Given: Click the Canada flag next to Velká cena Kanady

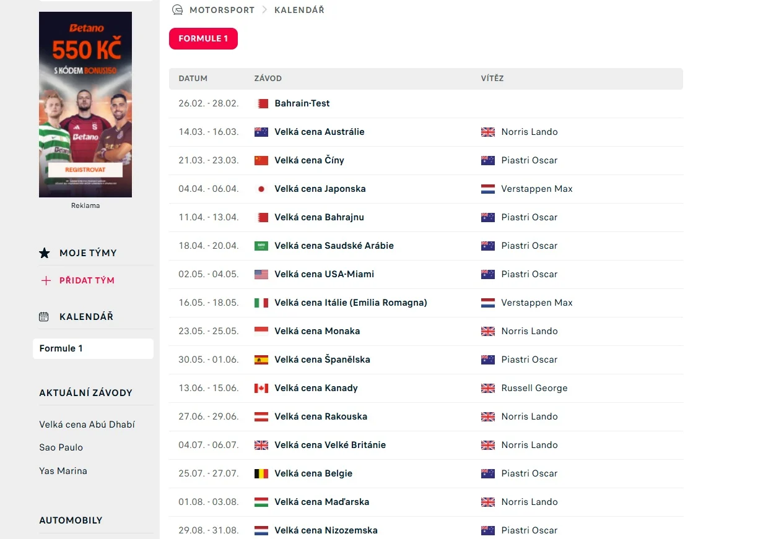Looking at the screenshot, I should [261, 388].
